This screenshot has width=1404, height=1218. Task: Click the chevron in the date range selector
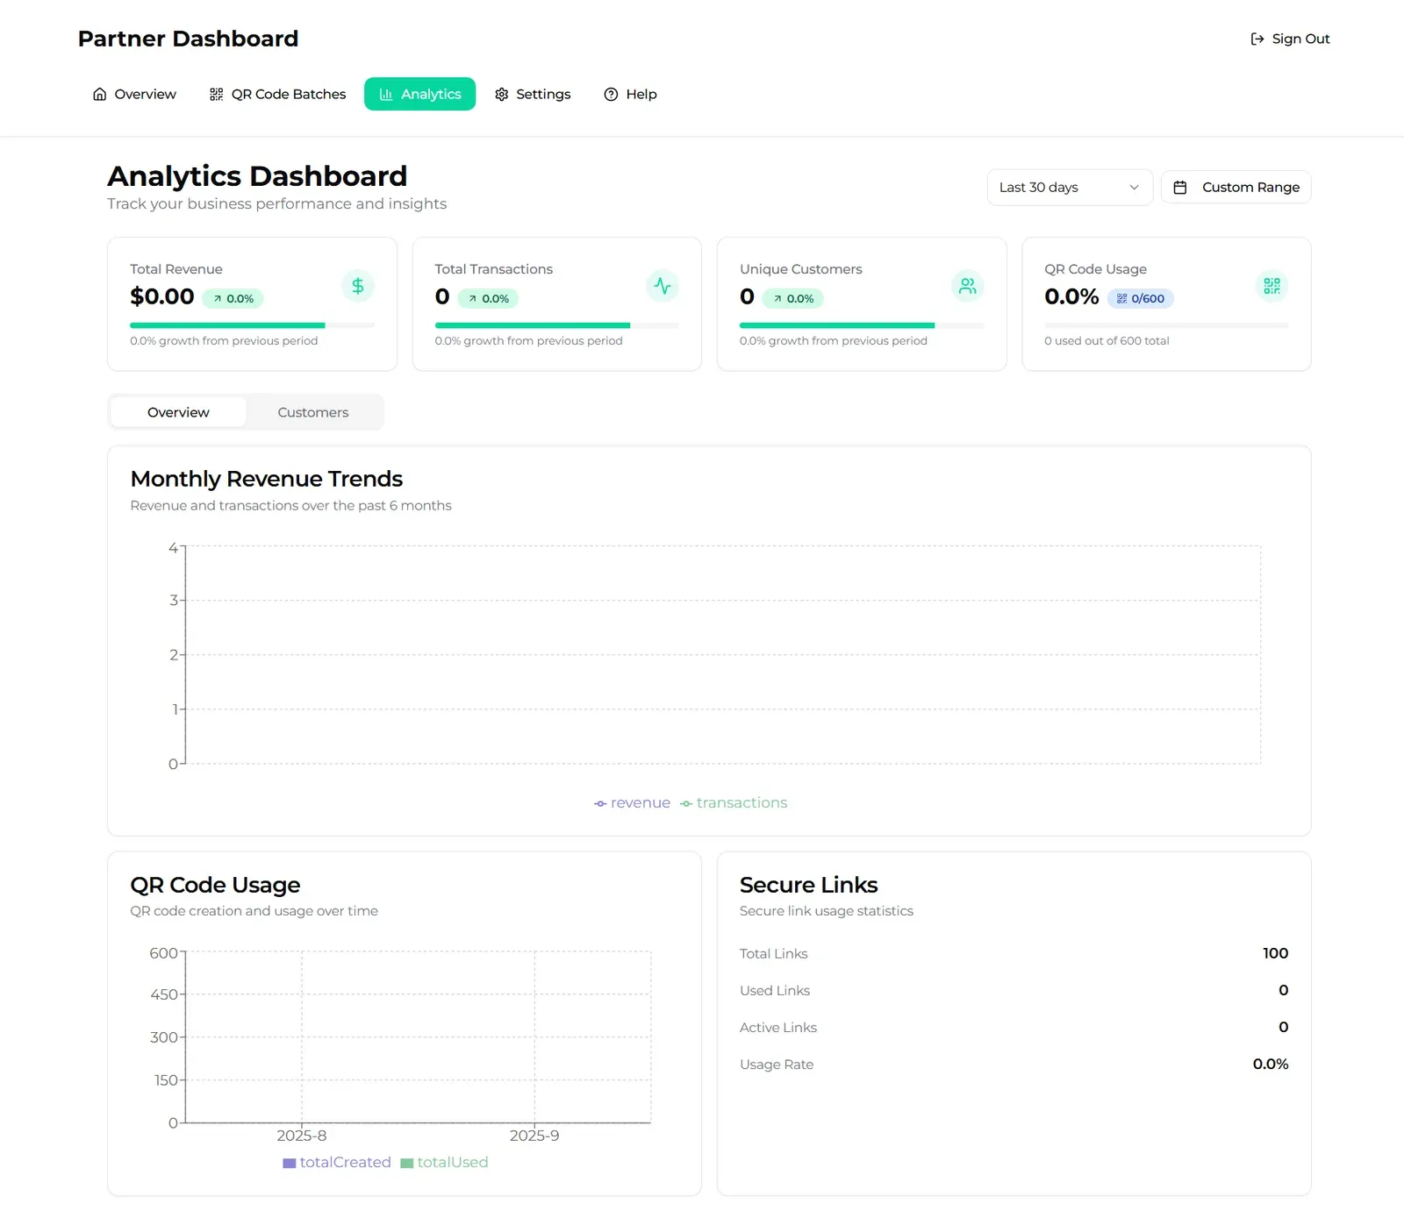point(1134,187)
